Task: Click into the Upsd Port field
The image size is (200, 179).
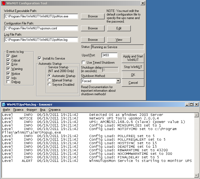Action: (109, 55)
